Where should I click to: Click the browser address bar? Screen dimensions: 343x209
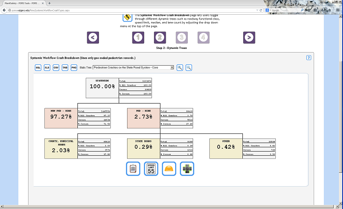tap(131, 10)
